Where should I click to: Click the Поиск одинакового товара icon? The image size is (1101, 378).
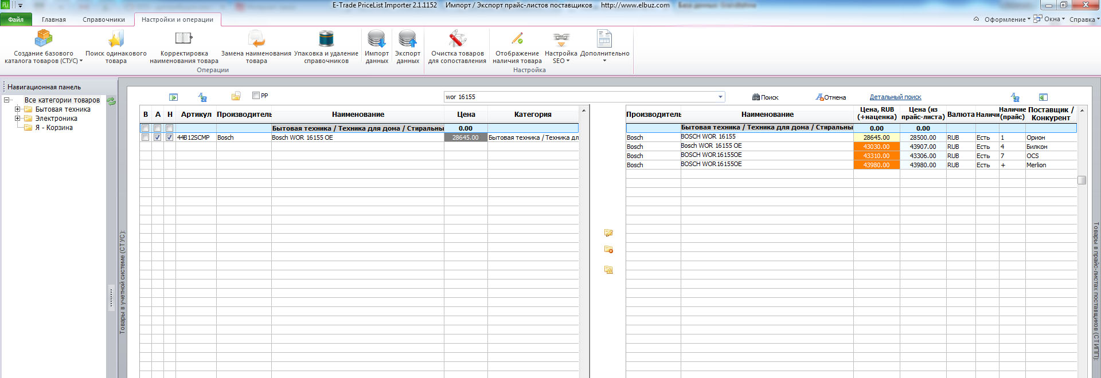(x=116, y=38)
